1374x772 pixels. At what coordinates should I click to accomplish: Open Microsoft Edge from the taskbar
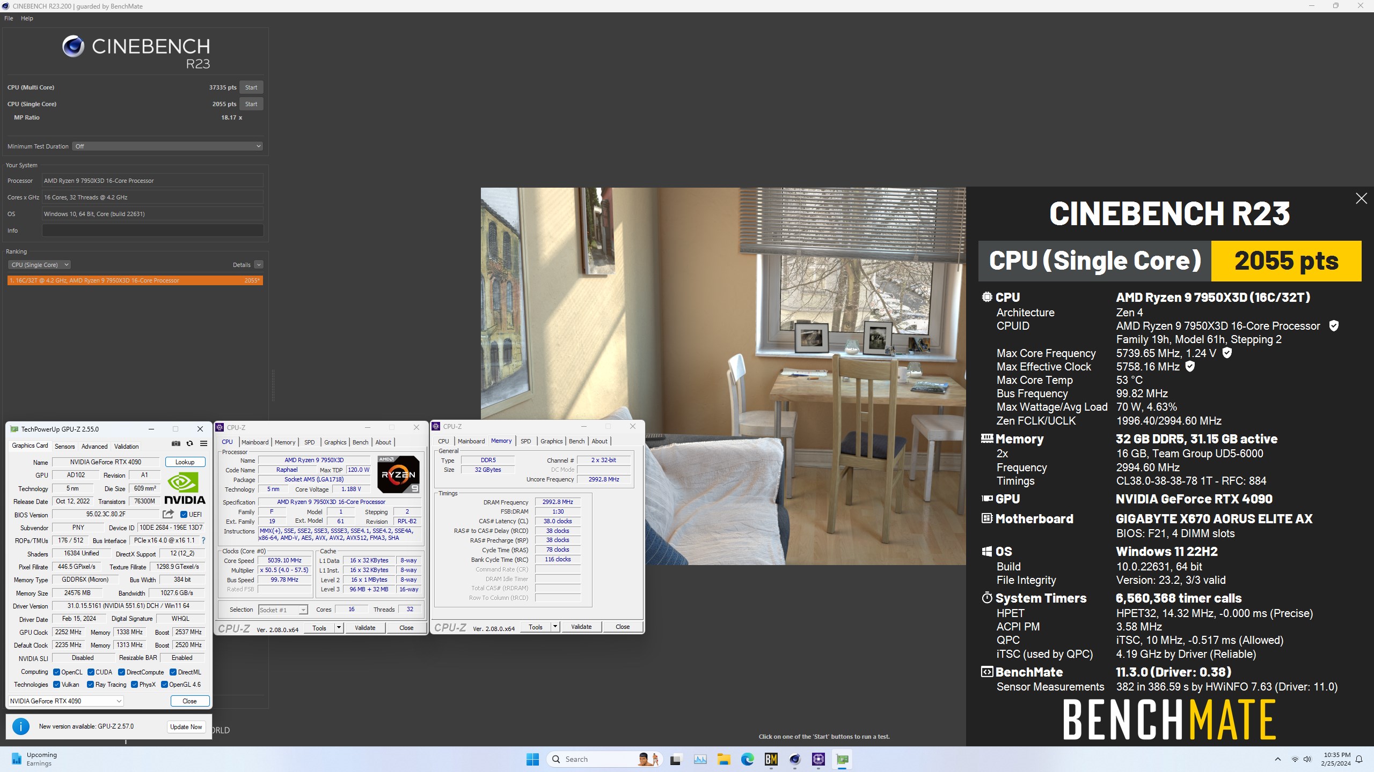click(x=747, y=759)
